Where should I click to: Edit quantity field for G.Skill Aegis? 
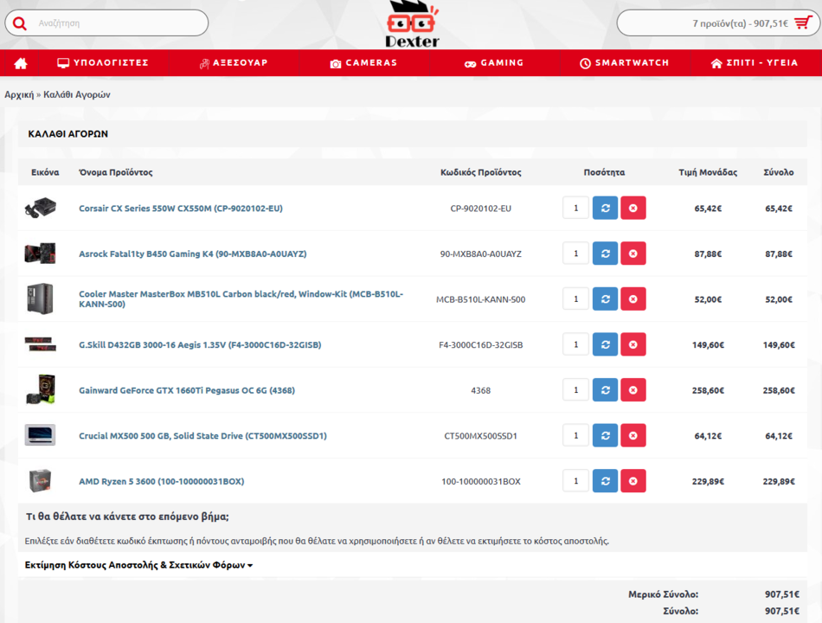[575, 344]
